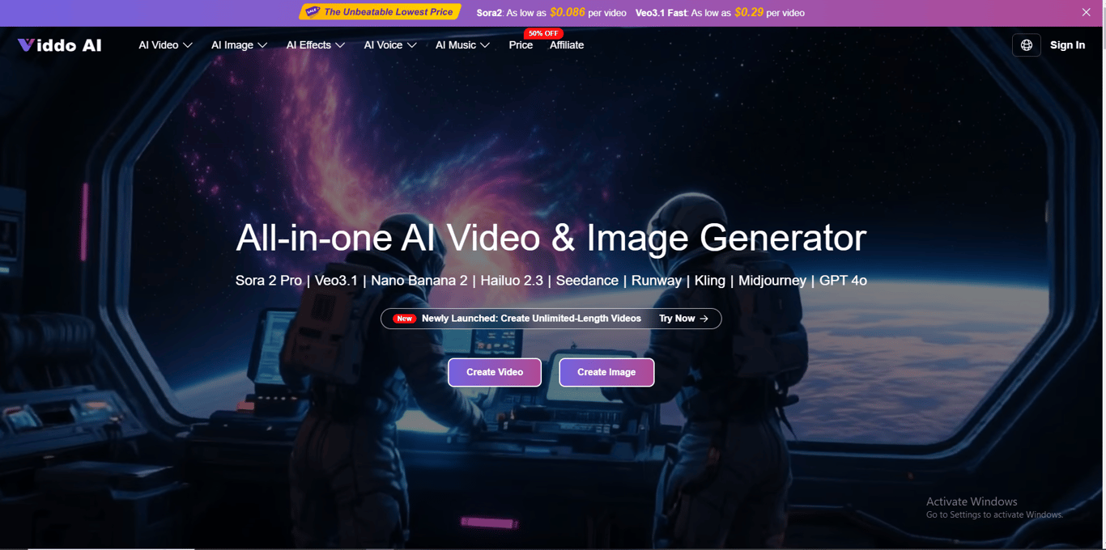
Task: Click the Veo3.1 Fast $0.29 per video offer
Action: [720, 12]
